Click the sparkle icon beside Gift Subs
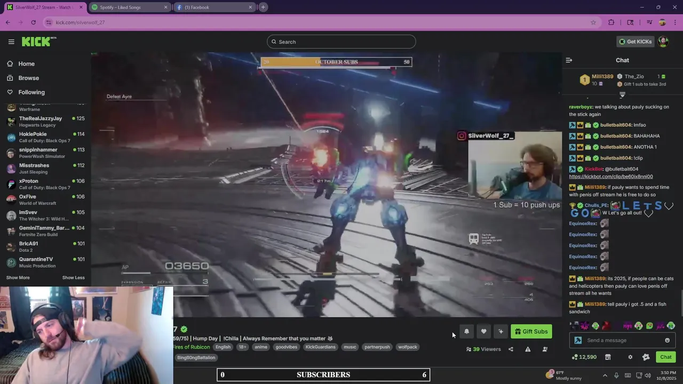 click(x=501, y=332)
